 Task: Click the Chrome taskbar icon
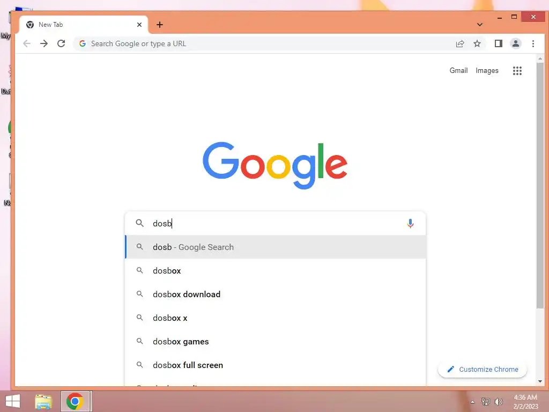(x=75, y=401)
